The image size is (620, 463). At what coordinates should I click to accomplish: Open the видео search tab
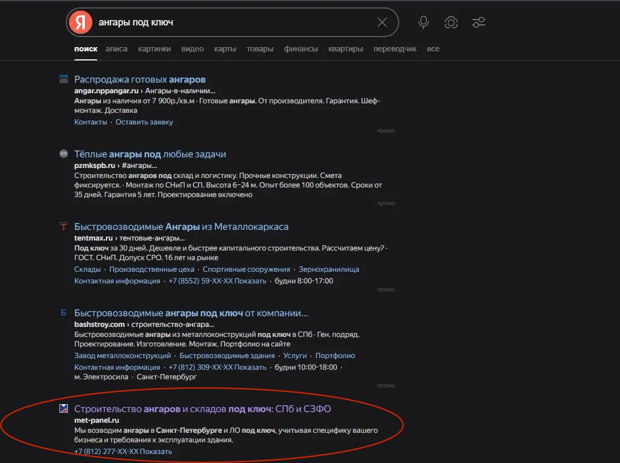(x=192, y=48)
